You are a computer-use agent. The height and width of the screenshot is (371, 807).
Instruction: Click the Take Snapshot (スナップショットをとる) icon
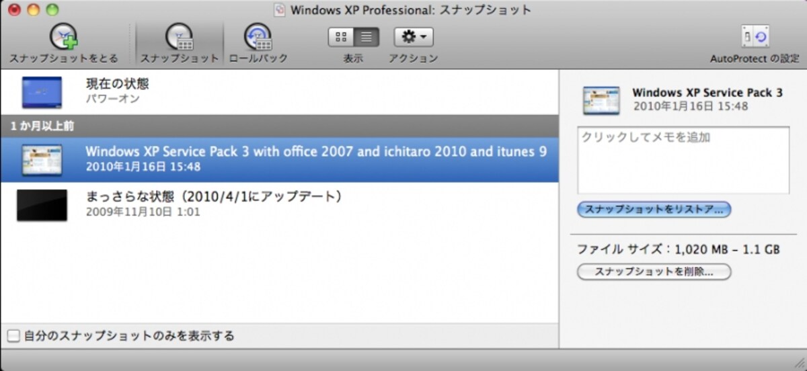coord(64,36)
